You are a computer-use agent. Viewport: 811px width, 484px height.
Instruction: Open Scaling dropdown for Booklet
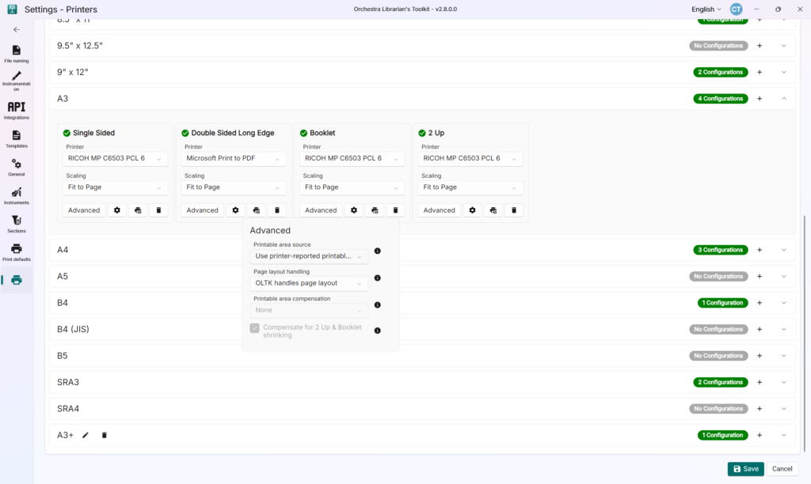pos(351,187)
